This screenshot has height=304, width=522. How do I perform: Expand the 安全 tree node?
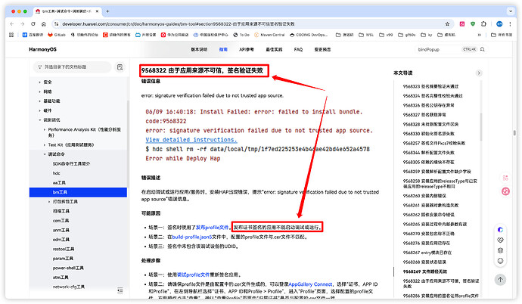(x=39, y=82)
